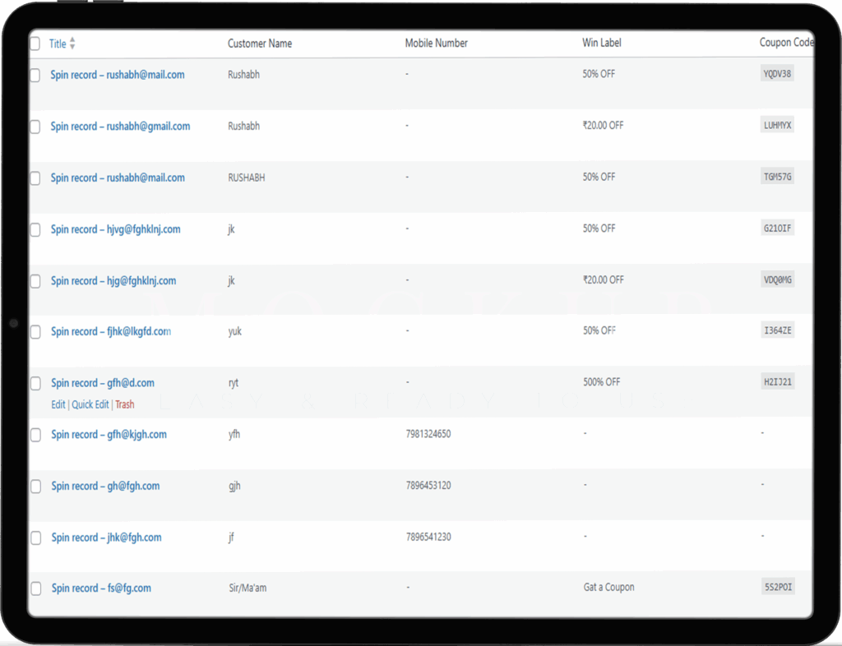Viewport: 842px width, 646px height.
Task: Click Edit under the gfh@d.com record
Action: [x=58, y=404]
